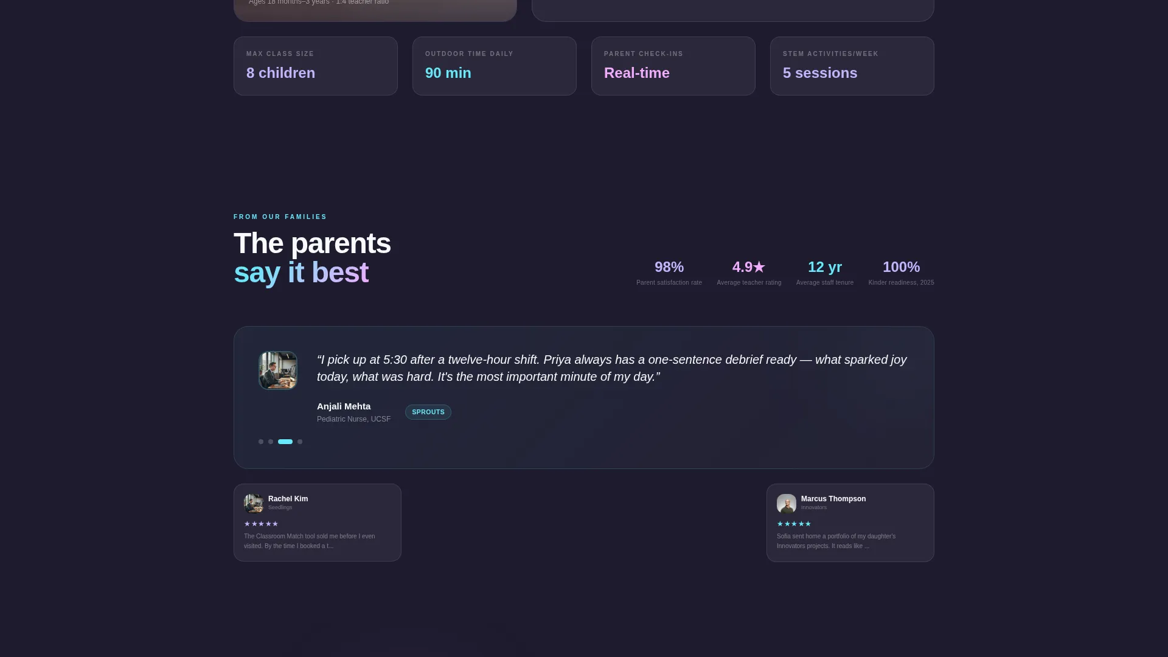
Task: Open the Outdoor Time Daily card
Action: tap(495, 66)
